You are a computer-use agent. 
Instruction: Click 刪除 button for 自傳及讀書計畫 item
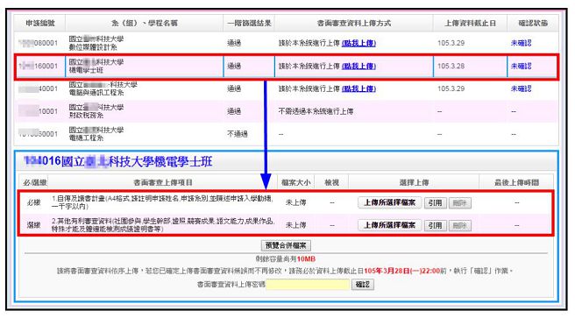click(460, 202)
